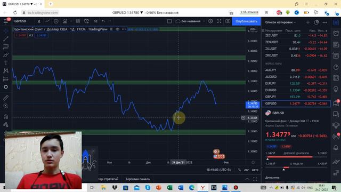Open the chart patterns tool
Screen dimensions: 341x192
pyautogui.click(x=6, y=71)
